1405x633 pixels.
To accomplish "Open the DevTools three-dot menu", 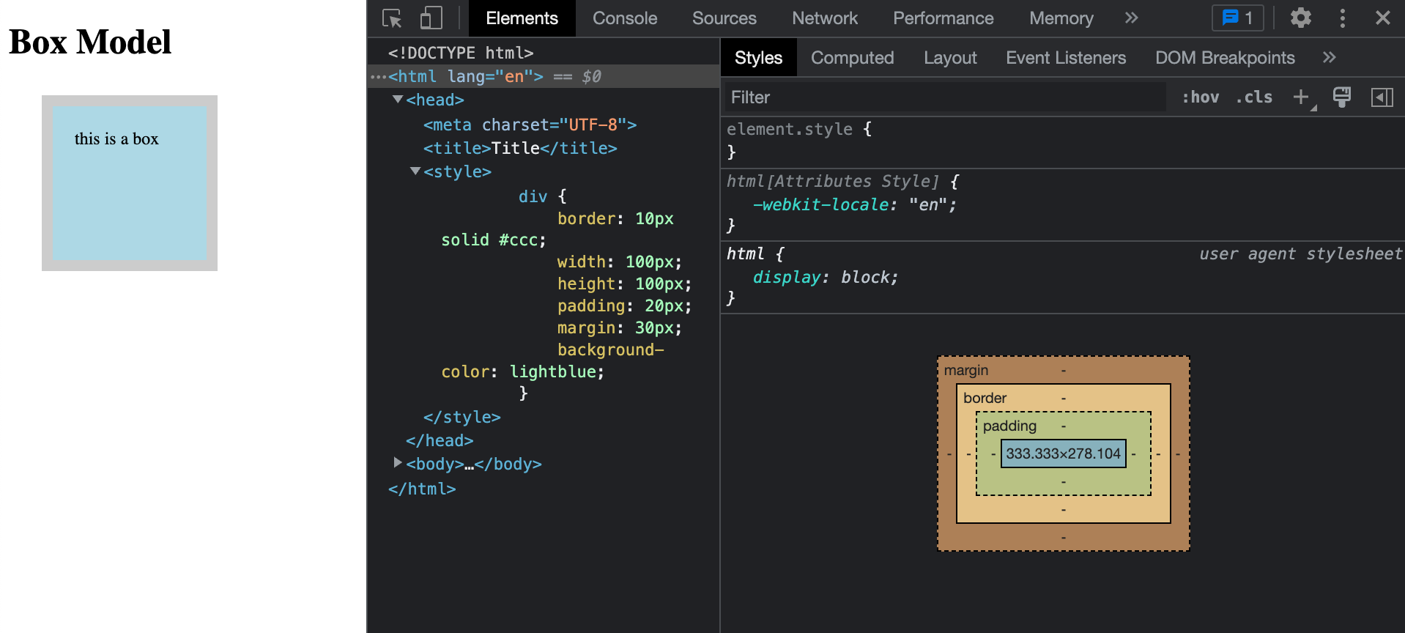I will pyautogui.click(x=1342, y=18).
